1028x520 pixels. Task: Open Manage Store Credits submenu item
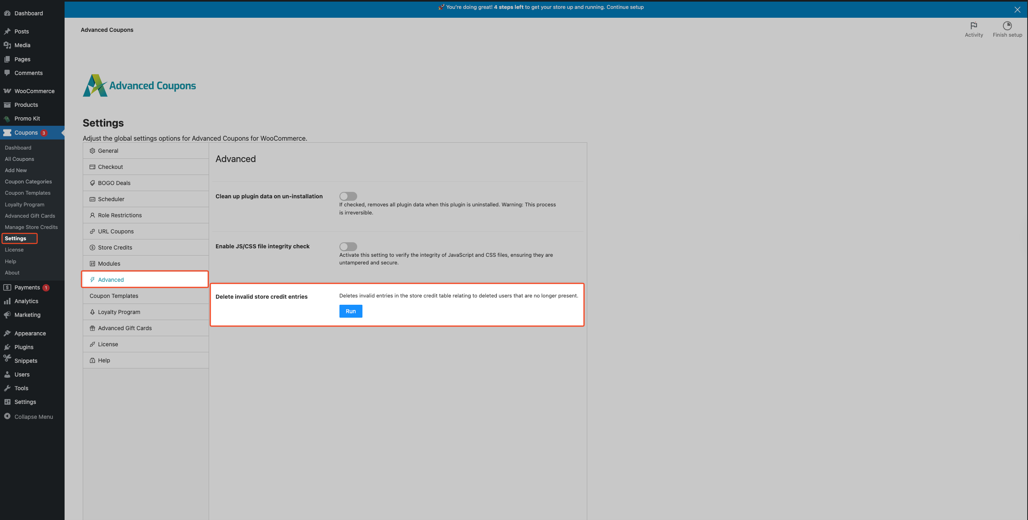click(x=31, y=227)
